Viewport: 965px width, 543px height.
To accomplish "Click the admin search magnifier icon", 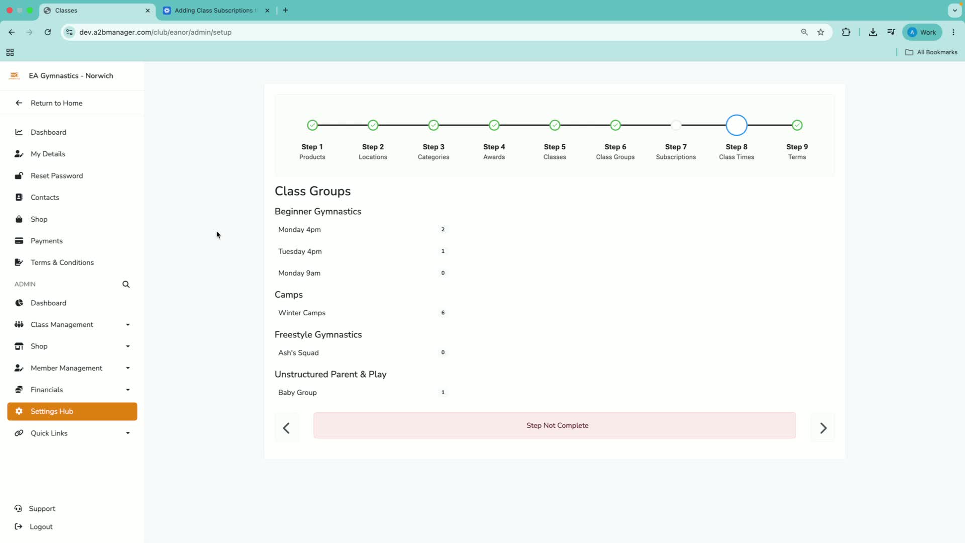I will click(126, 285).
